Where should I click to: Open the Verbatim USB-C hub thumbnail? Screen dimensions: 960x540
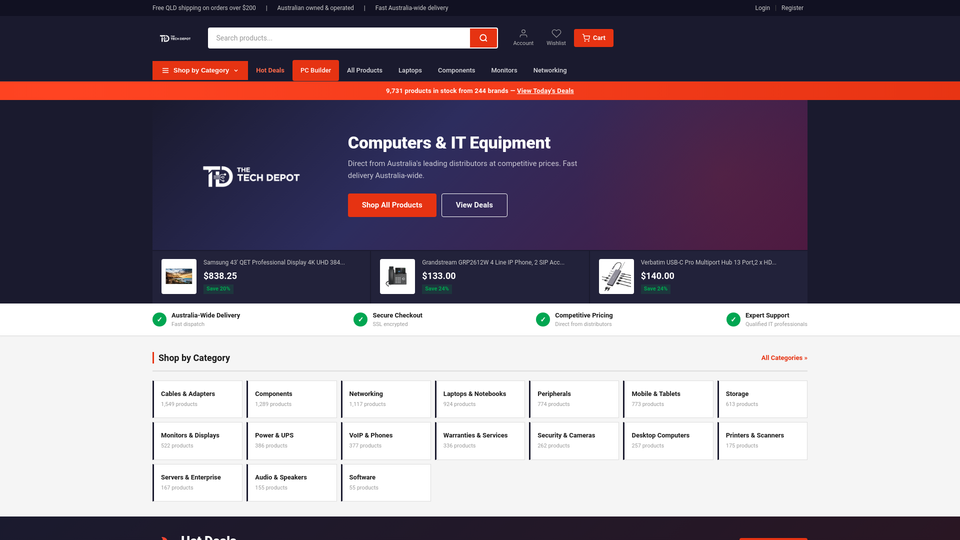pos(616,276)
